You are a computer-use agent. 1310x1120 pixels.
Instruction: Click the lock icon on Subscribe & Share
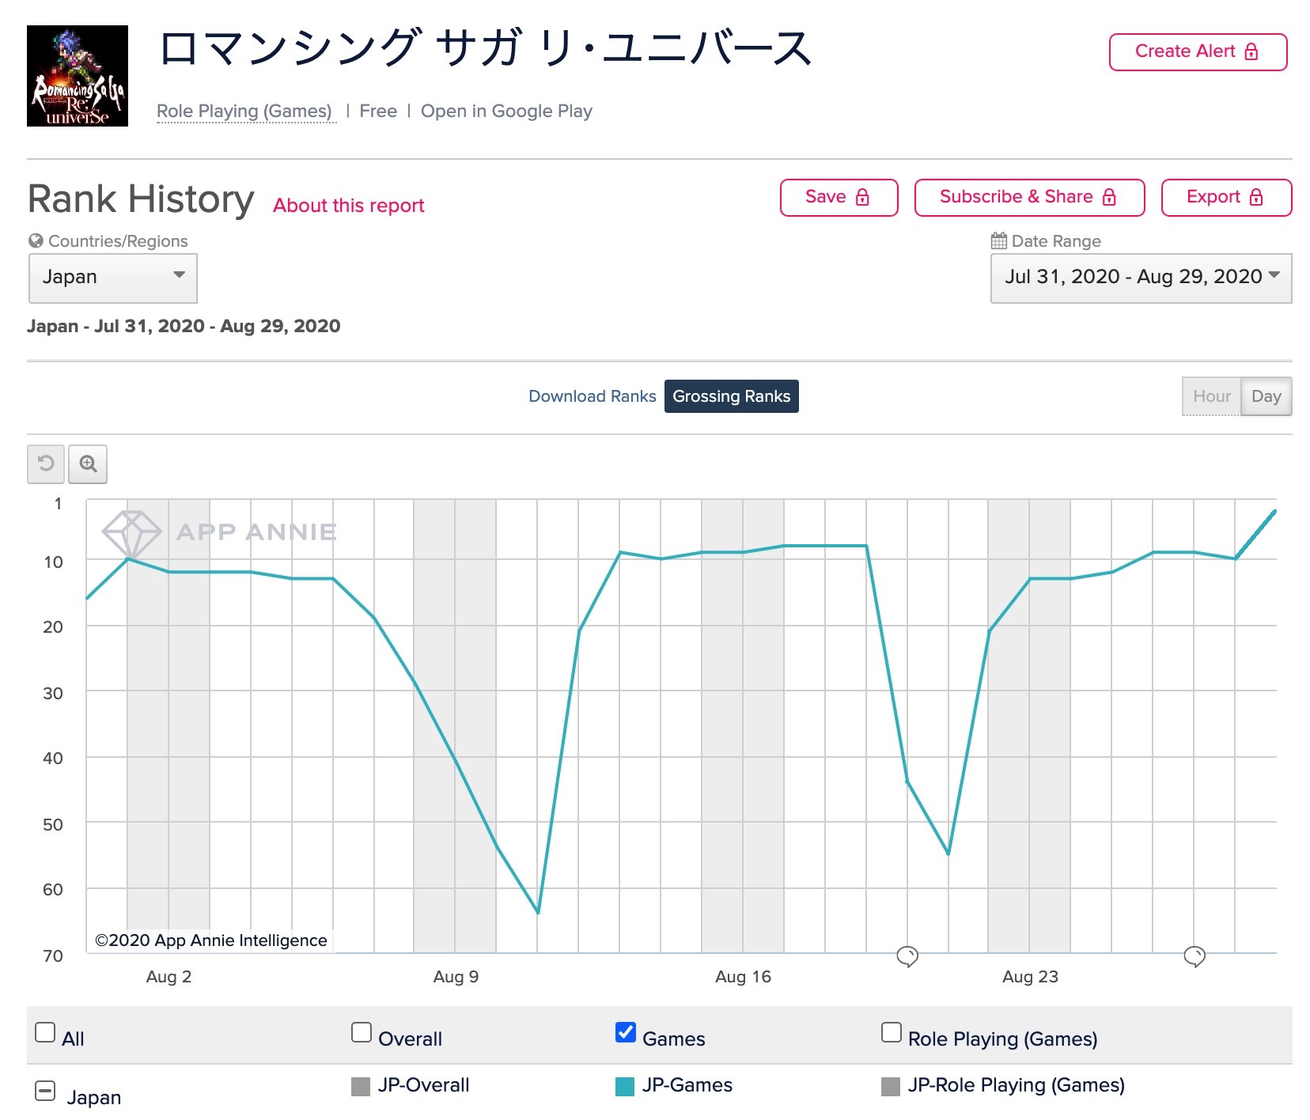coord(1109,197)
